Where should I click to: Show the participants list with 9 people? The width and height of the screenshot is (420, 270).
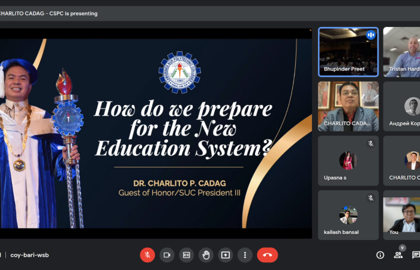coord(398,255)
